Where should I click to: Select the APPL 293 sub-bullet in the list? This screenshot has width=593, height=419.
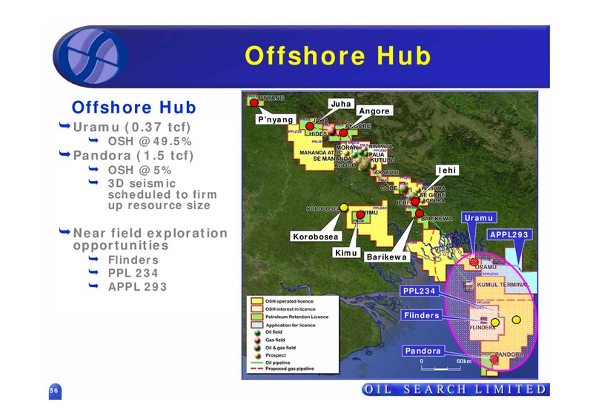pos(138,286)
